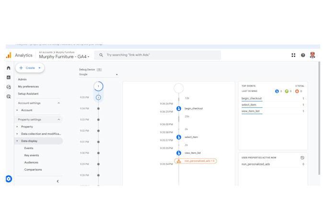Click the select_item label in seconds stream
The width and height of the screenshot is (326, 220).
pyautogui.click(x=191, y=137)
